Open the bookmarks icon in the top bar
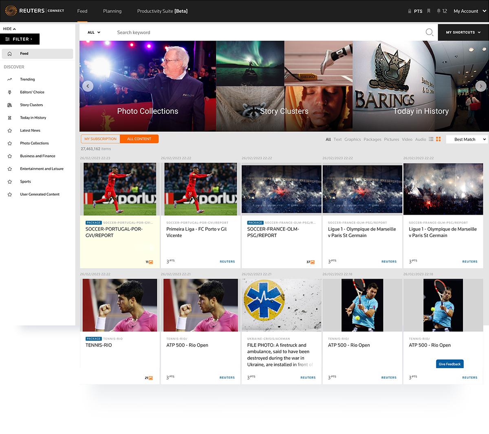 point(429,11)
